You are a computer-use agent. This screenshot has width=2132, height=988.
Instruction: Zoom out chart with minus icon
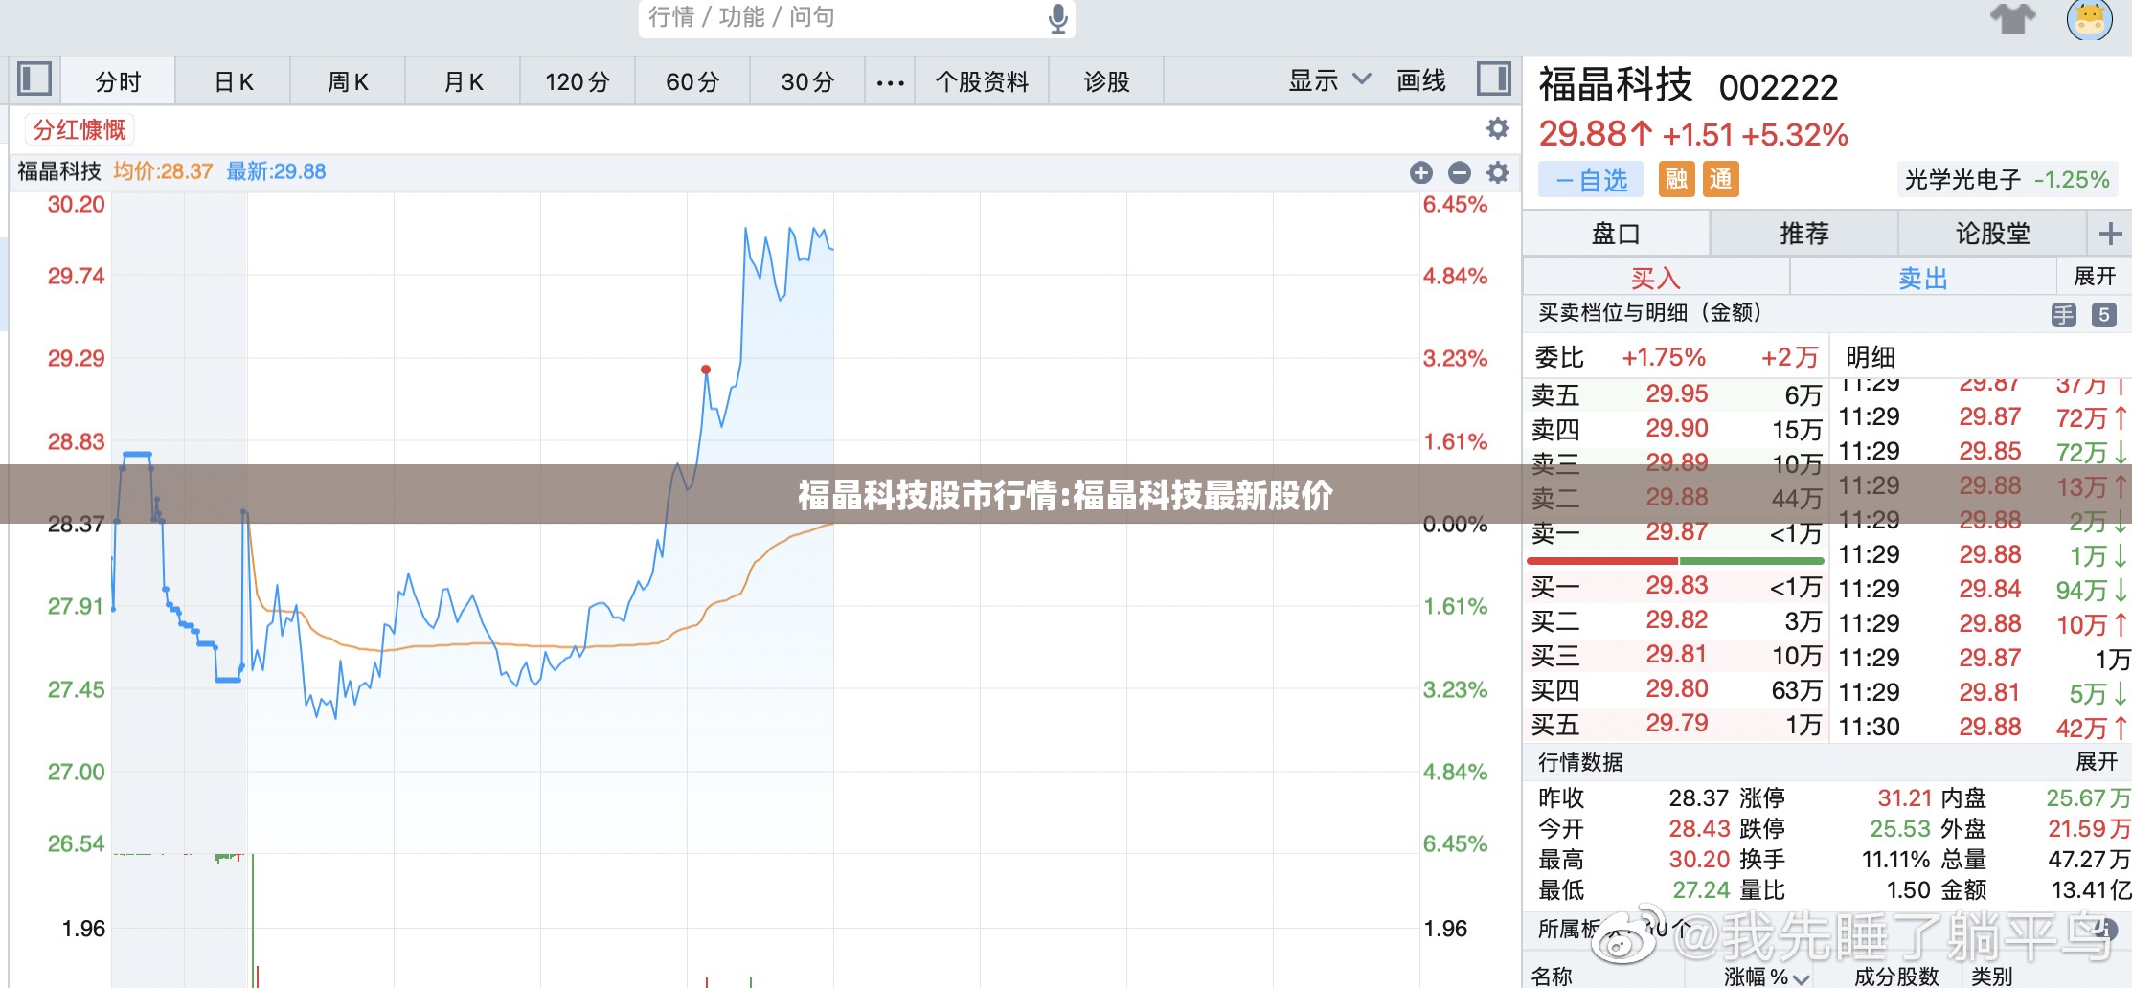[1460, 172]
